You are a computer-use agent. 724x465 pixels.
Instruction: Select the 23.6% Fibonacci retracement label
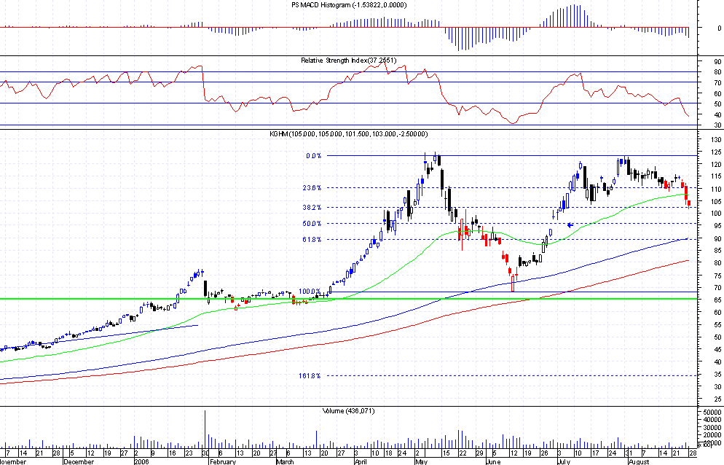point(312,188)
